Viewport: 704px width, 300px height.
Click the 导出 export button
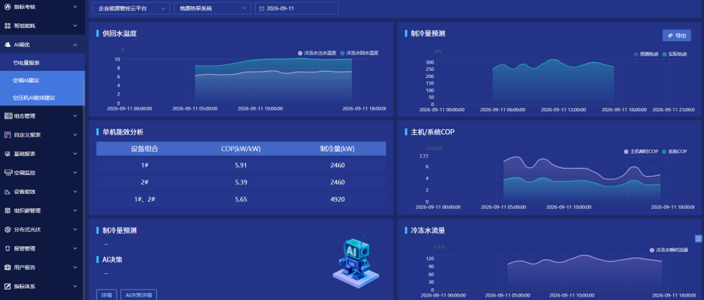pyautogui.click(x=677, y=35)
